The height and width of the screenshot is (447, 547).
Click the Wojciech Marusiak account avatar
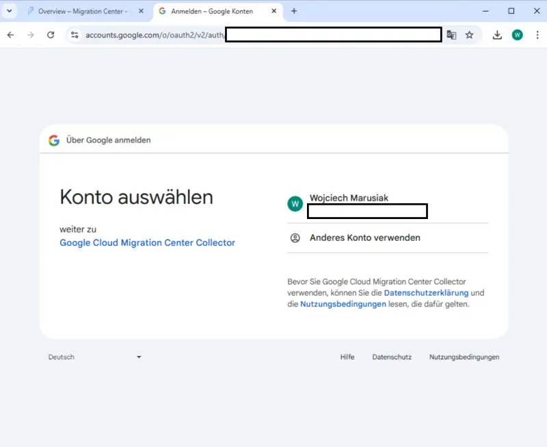(x=294, y=203)
